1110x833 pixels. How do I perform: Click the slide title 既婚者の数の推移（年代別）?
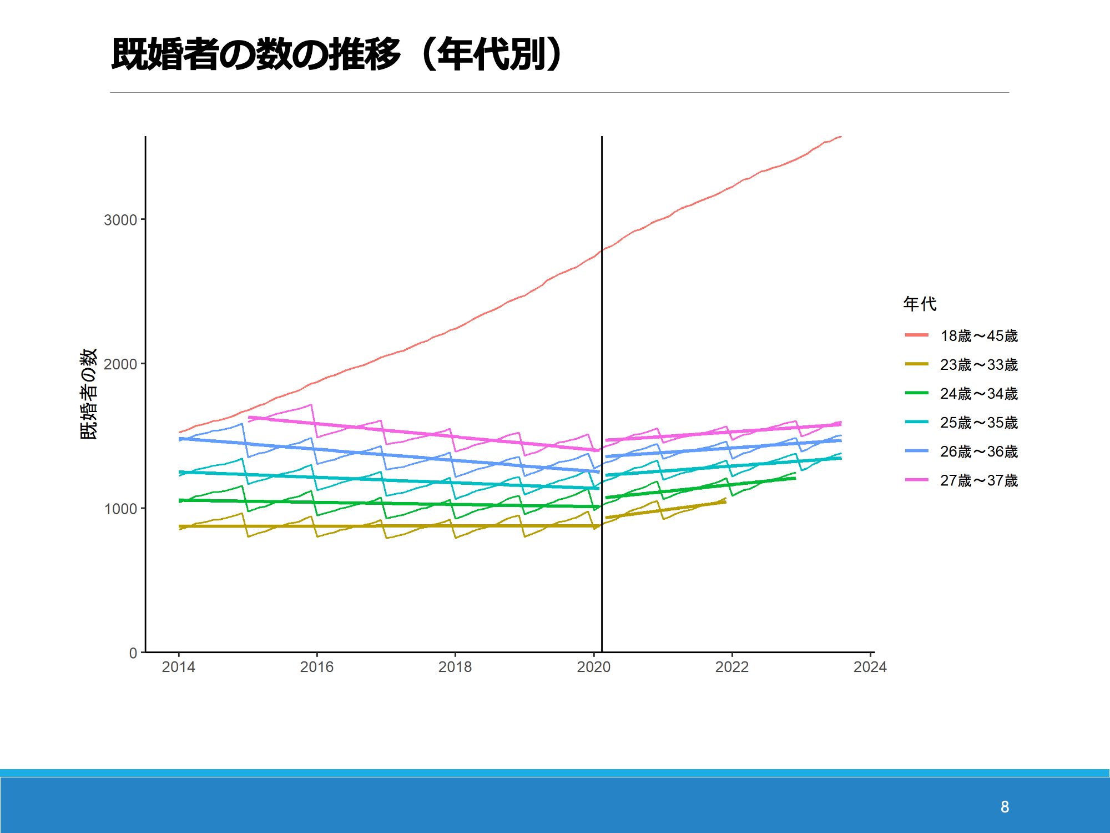coord(337,54)
